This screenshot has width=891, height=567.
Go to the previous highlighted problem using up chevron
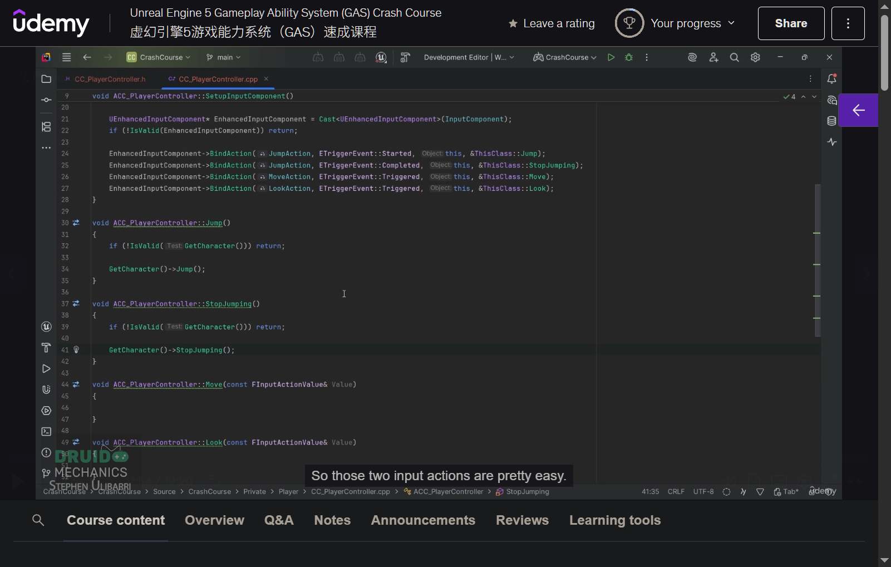point(803,97)
